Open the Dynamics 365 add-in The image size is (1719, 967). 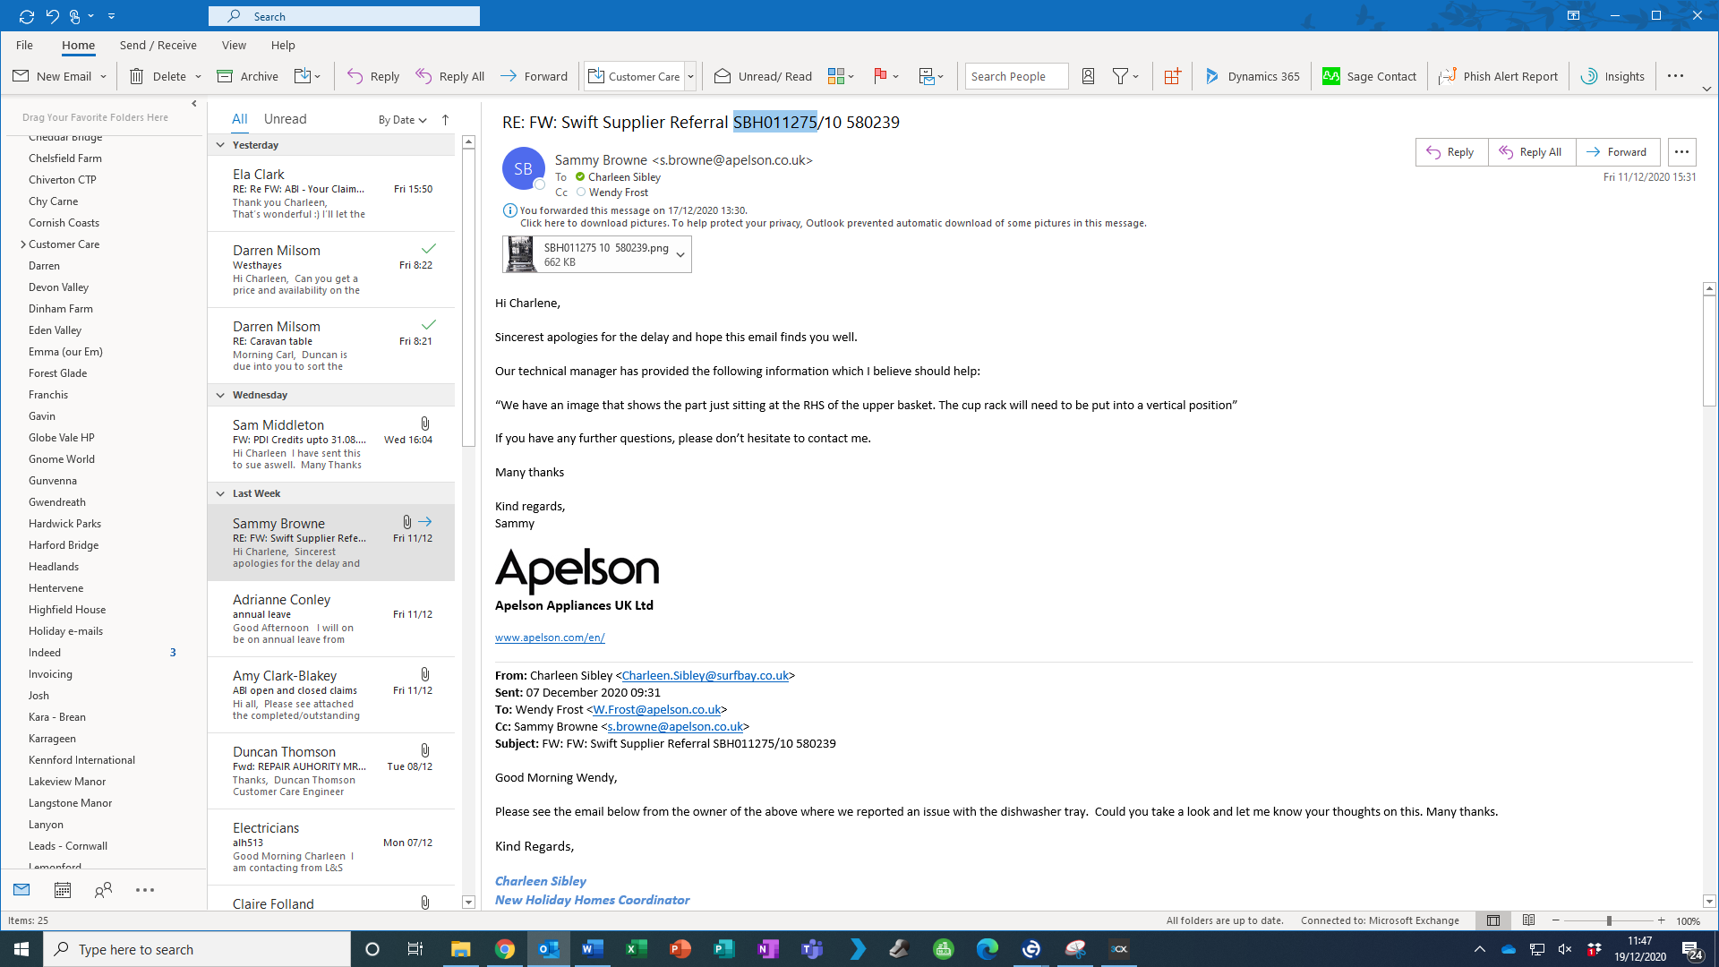pos(1252,76)
